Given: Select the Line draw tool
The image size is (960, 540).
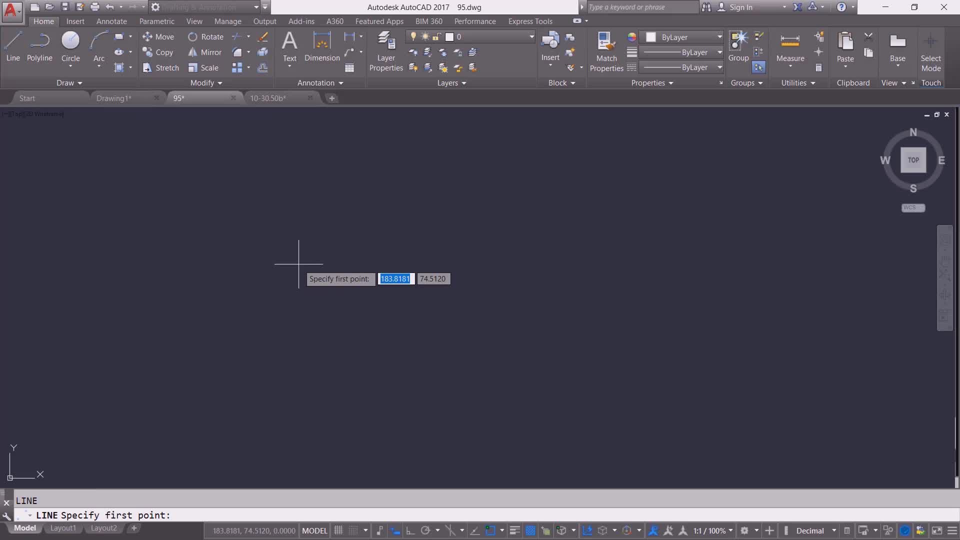Looking at the screenshot, I should (x=13, y=46).
